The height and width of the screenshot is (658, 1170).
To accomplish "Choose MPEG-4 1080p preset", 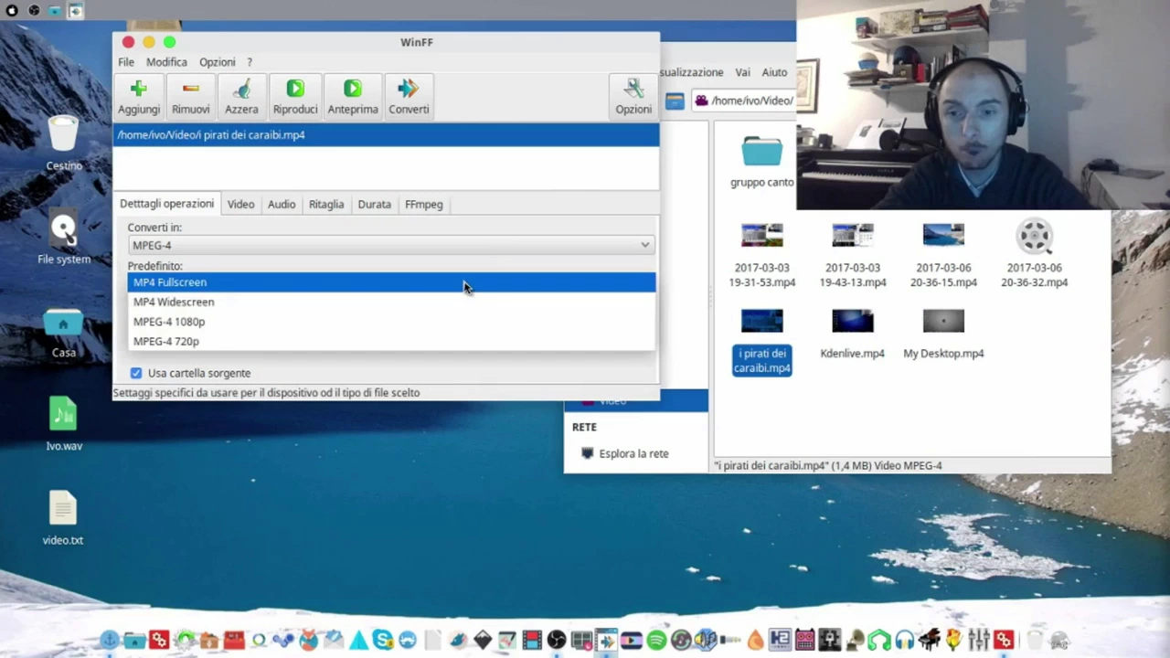I will [391, 322].
